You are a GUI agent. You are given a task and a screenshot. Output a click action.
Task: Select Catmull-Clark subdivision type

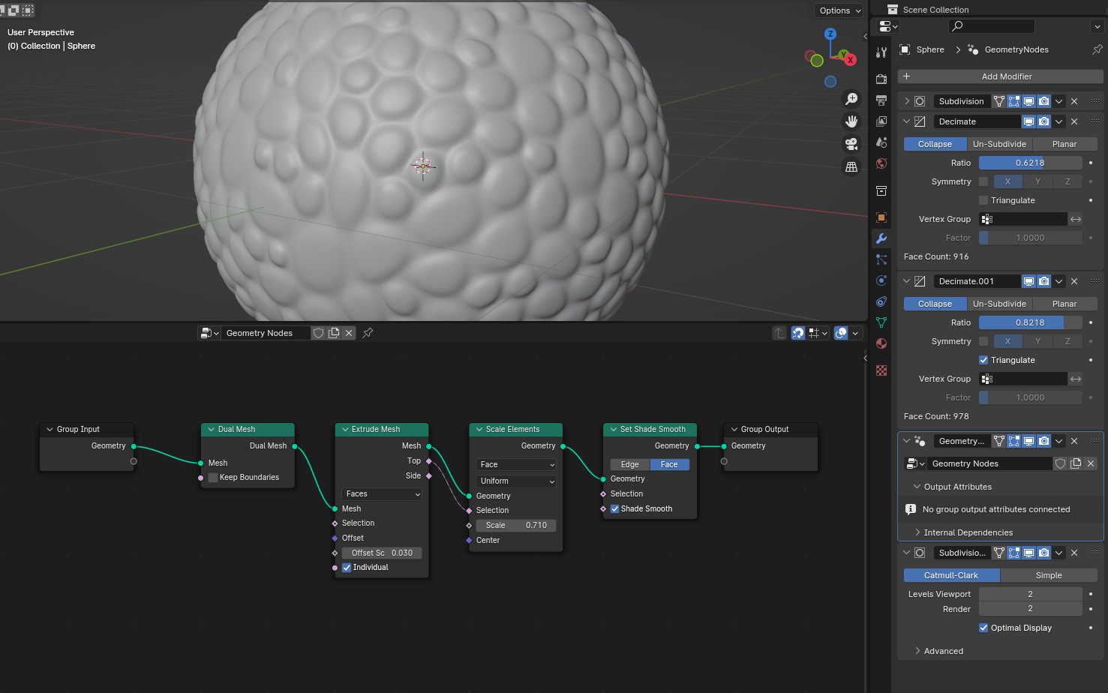click(x=951, y=575)
